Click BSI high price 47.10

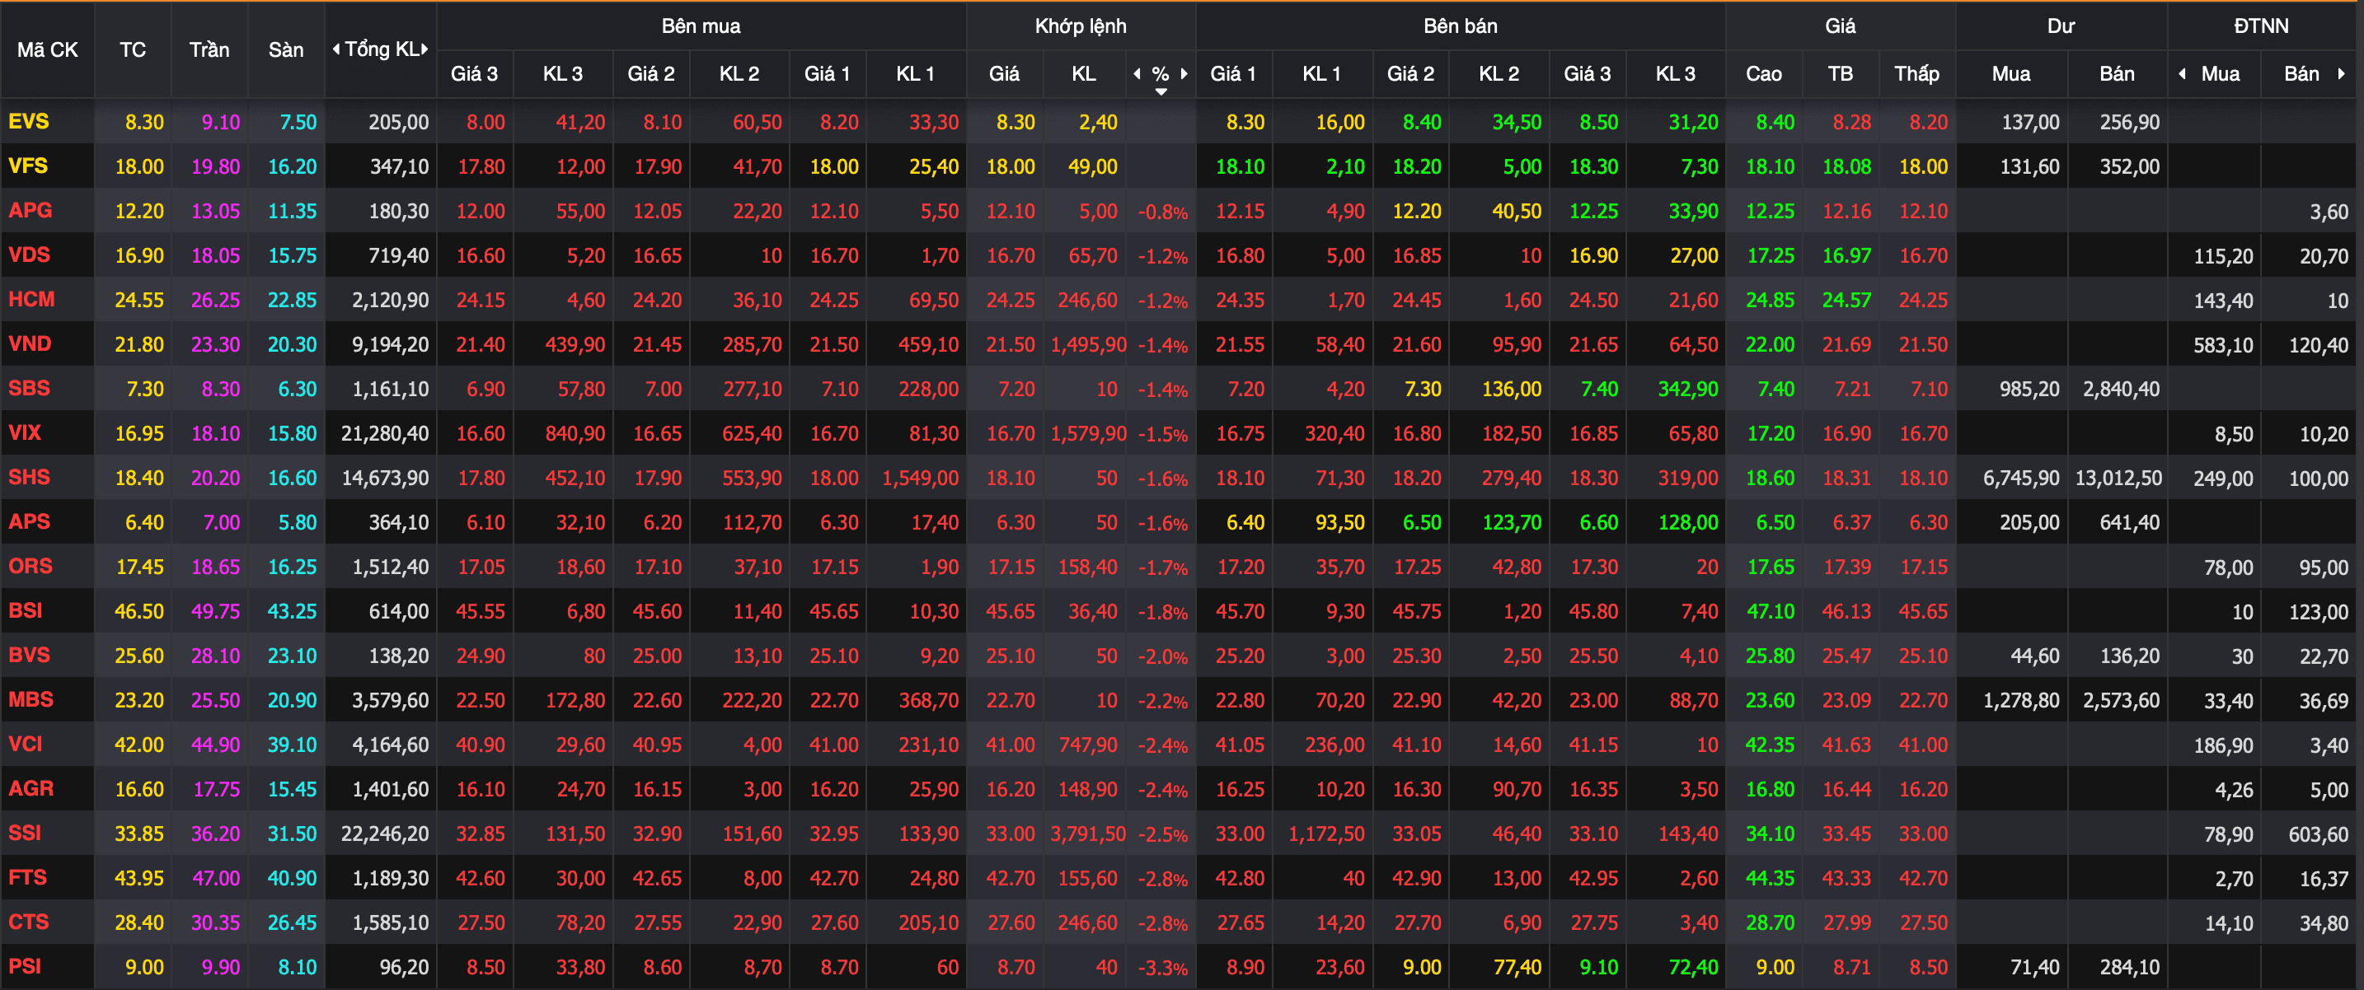click(x=1770, y=611)
